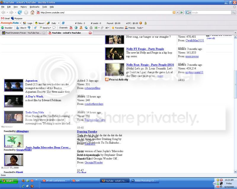Open Gmail bookmark
The image size is (237, 189).
click(x=5, y=18)
